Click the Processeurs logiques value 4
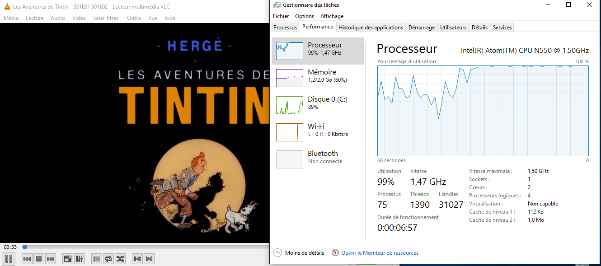Image resolution: width=601 pixels, height=266 pixels. pyautogui.click(x=529, y=196)
